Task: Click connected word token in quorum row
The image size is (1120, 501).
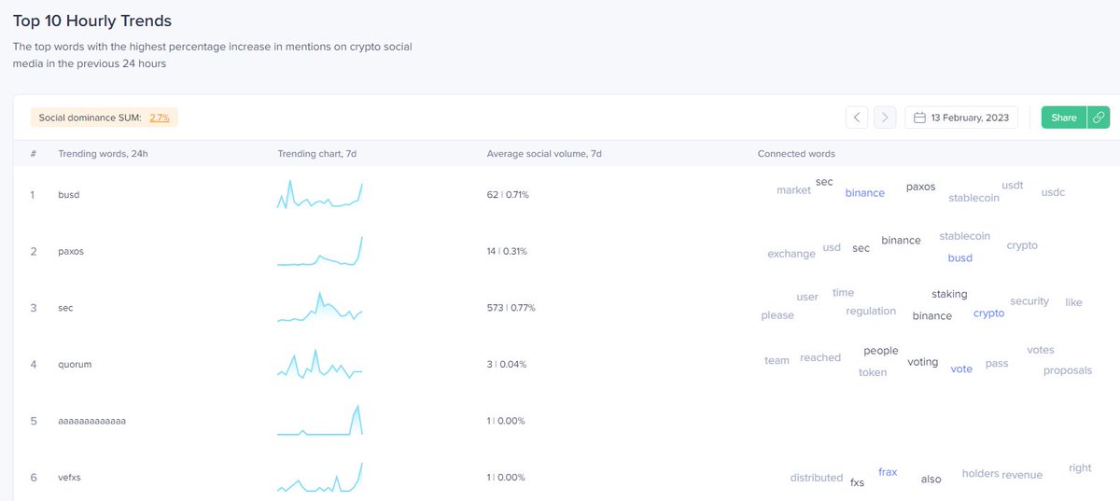Action: point(873,372)
